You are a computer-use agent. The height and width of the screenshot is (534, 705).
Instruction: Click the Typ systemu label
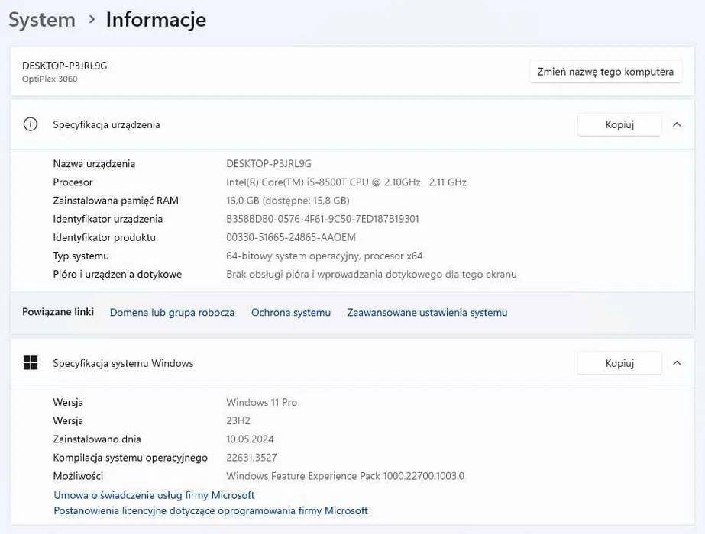(81, 256)
